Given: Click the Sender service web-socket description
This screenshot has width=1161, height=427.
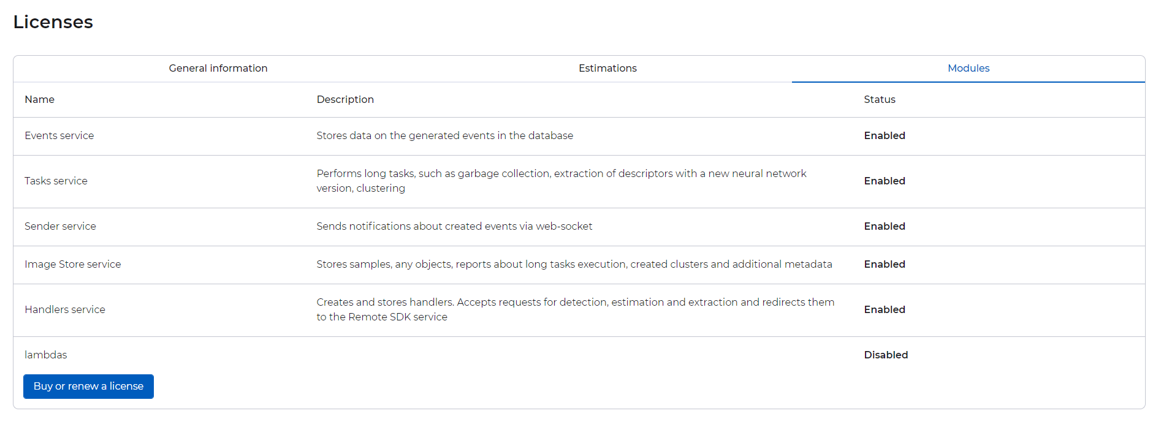Looking at the screenshot, I should coord(454,227).
